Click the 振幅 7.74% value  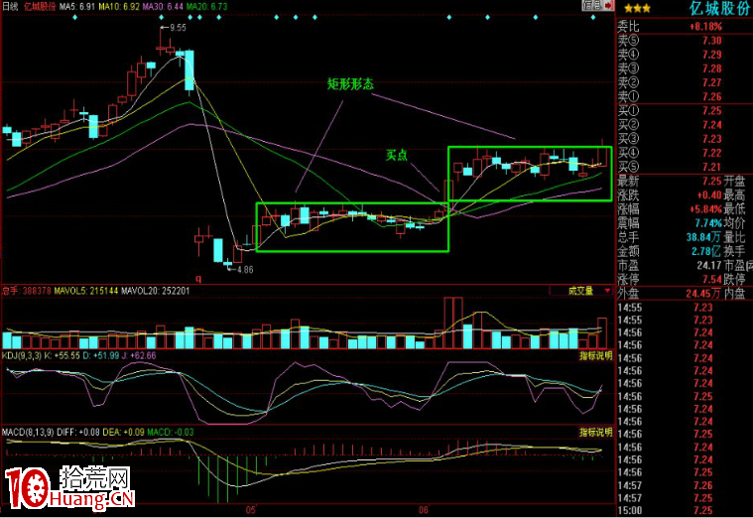(708, 223)
